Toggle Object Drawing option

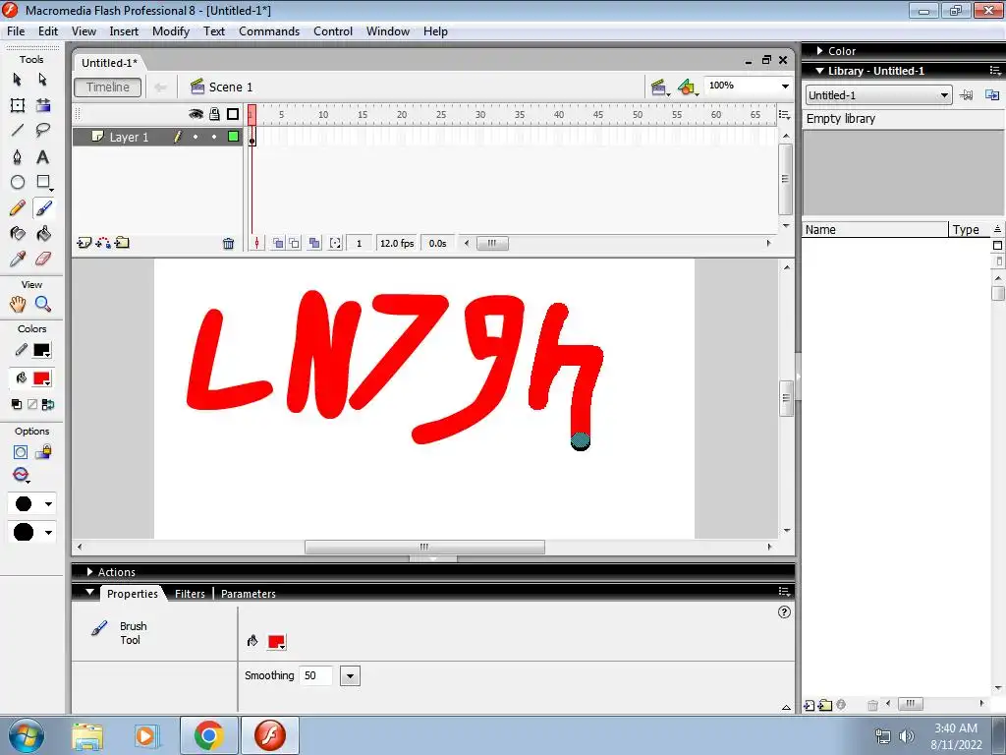[x=21, y=452]
